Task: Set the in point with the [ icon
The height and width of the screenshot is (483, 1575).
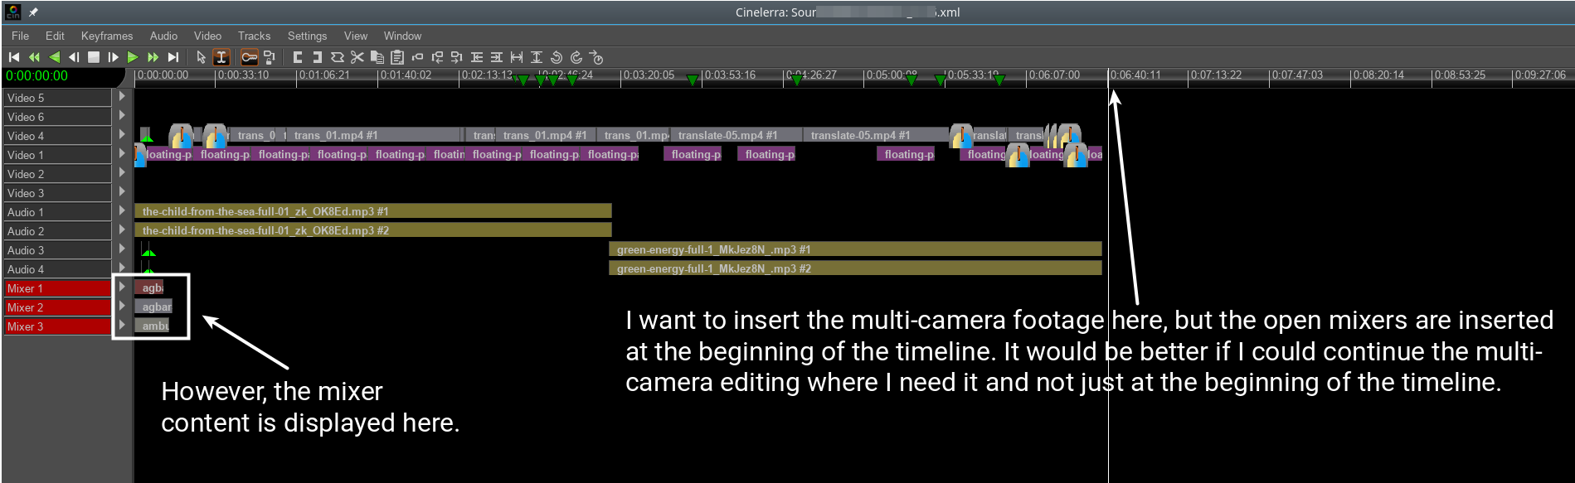Action: coord(298,57)
